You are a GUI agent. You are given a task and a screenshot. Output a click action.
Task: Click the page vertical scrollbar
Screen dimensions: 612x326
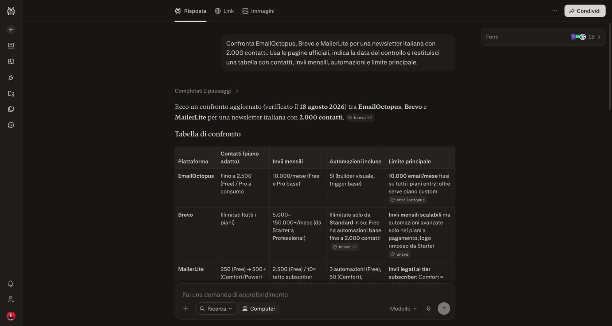610,66
